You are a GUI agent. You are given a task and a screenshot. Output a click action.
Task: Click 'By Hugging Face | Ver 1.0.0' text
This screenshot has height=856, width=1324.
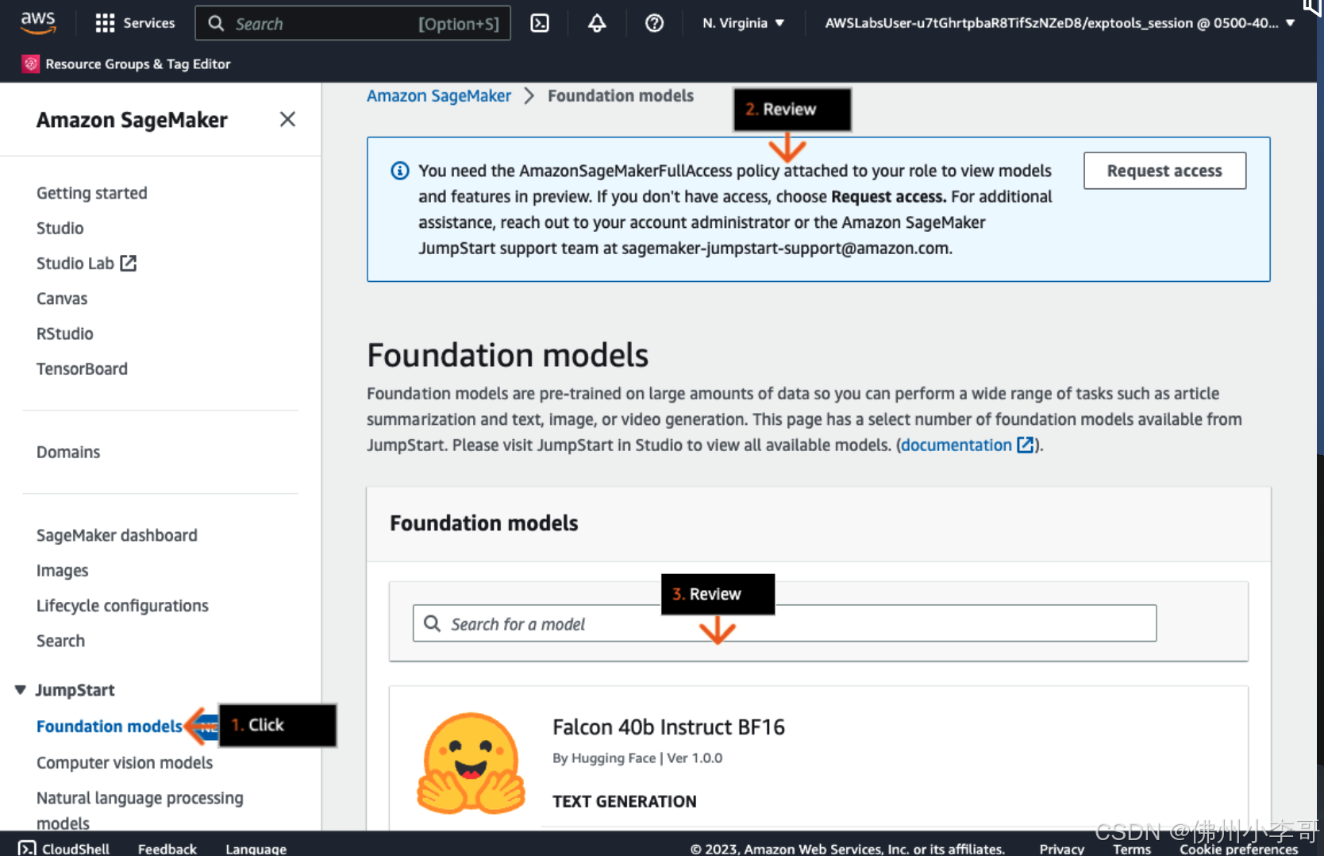pyautogui.click(x=637, y=758)
